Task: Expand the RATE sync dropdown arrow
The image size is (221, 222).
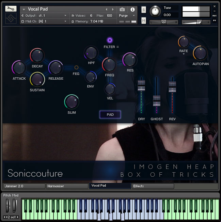Action: click(184, 54)
